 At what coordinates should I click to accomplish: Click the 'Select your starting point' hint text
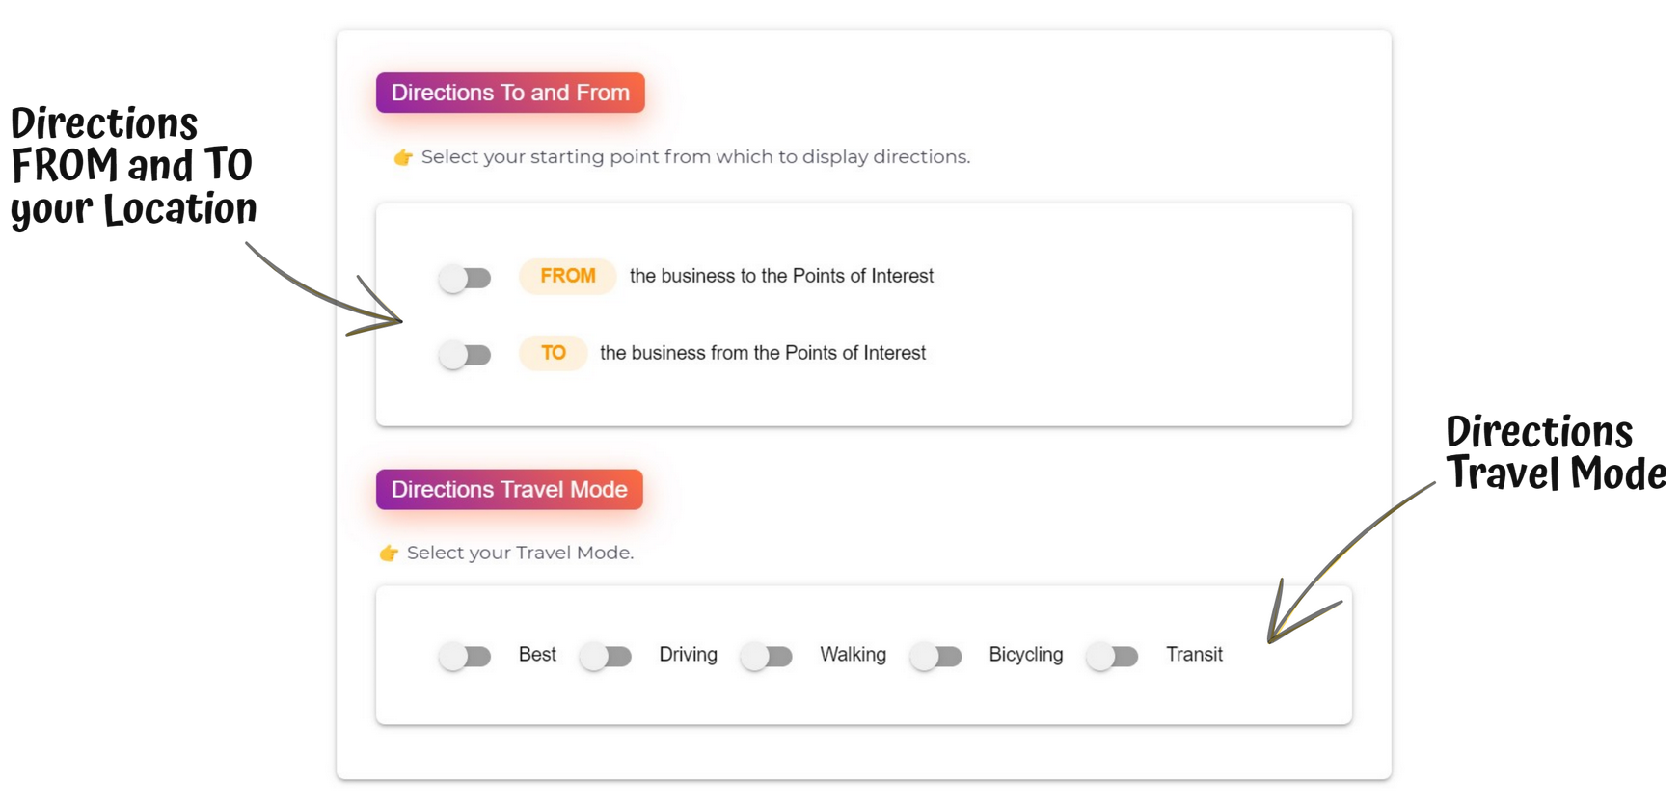[x=695, y=157]
